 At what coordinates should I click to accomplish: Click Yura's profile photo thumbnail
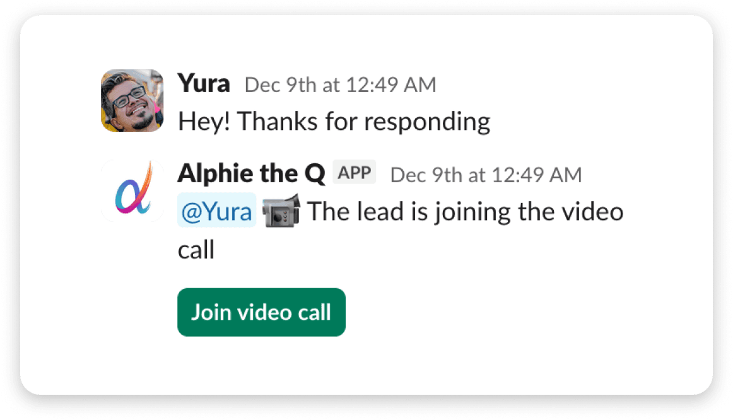[x=131, y=101]
